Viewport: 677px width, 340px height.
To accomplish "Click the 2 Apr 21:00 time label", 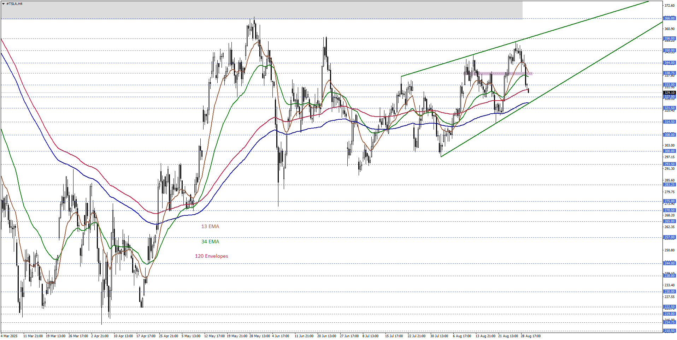I will pos(100,336).
